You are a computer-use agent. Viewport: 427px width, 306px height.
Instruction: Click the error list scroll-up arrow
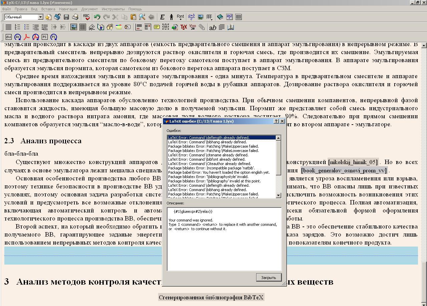tap(279, 138)
